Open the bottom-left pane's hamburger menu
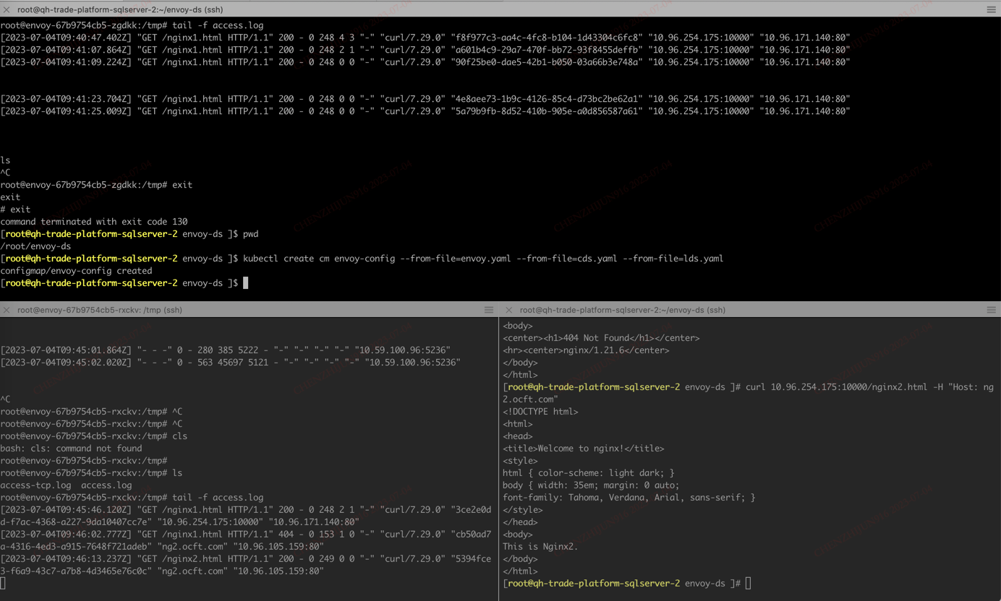Viewport: 1001px width, 601px height. pos(489,310)
